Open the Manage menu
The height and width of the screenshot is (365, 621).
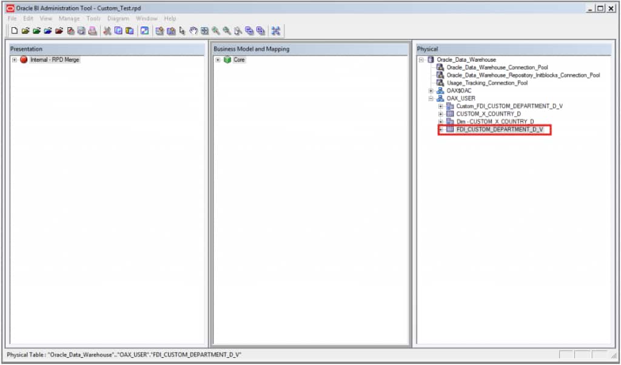click(x=69, y=18)
